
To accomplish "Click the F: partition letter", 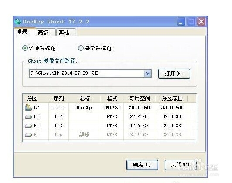I will click(x=36, y=135).
